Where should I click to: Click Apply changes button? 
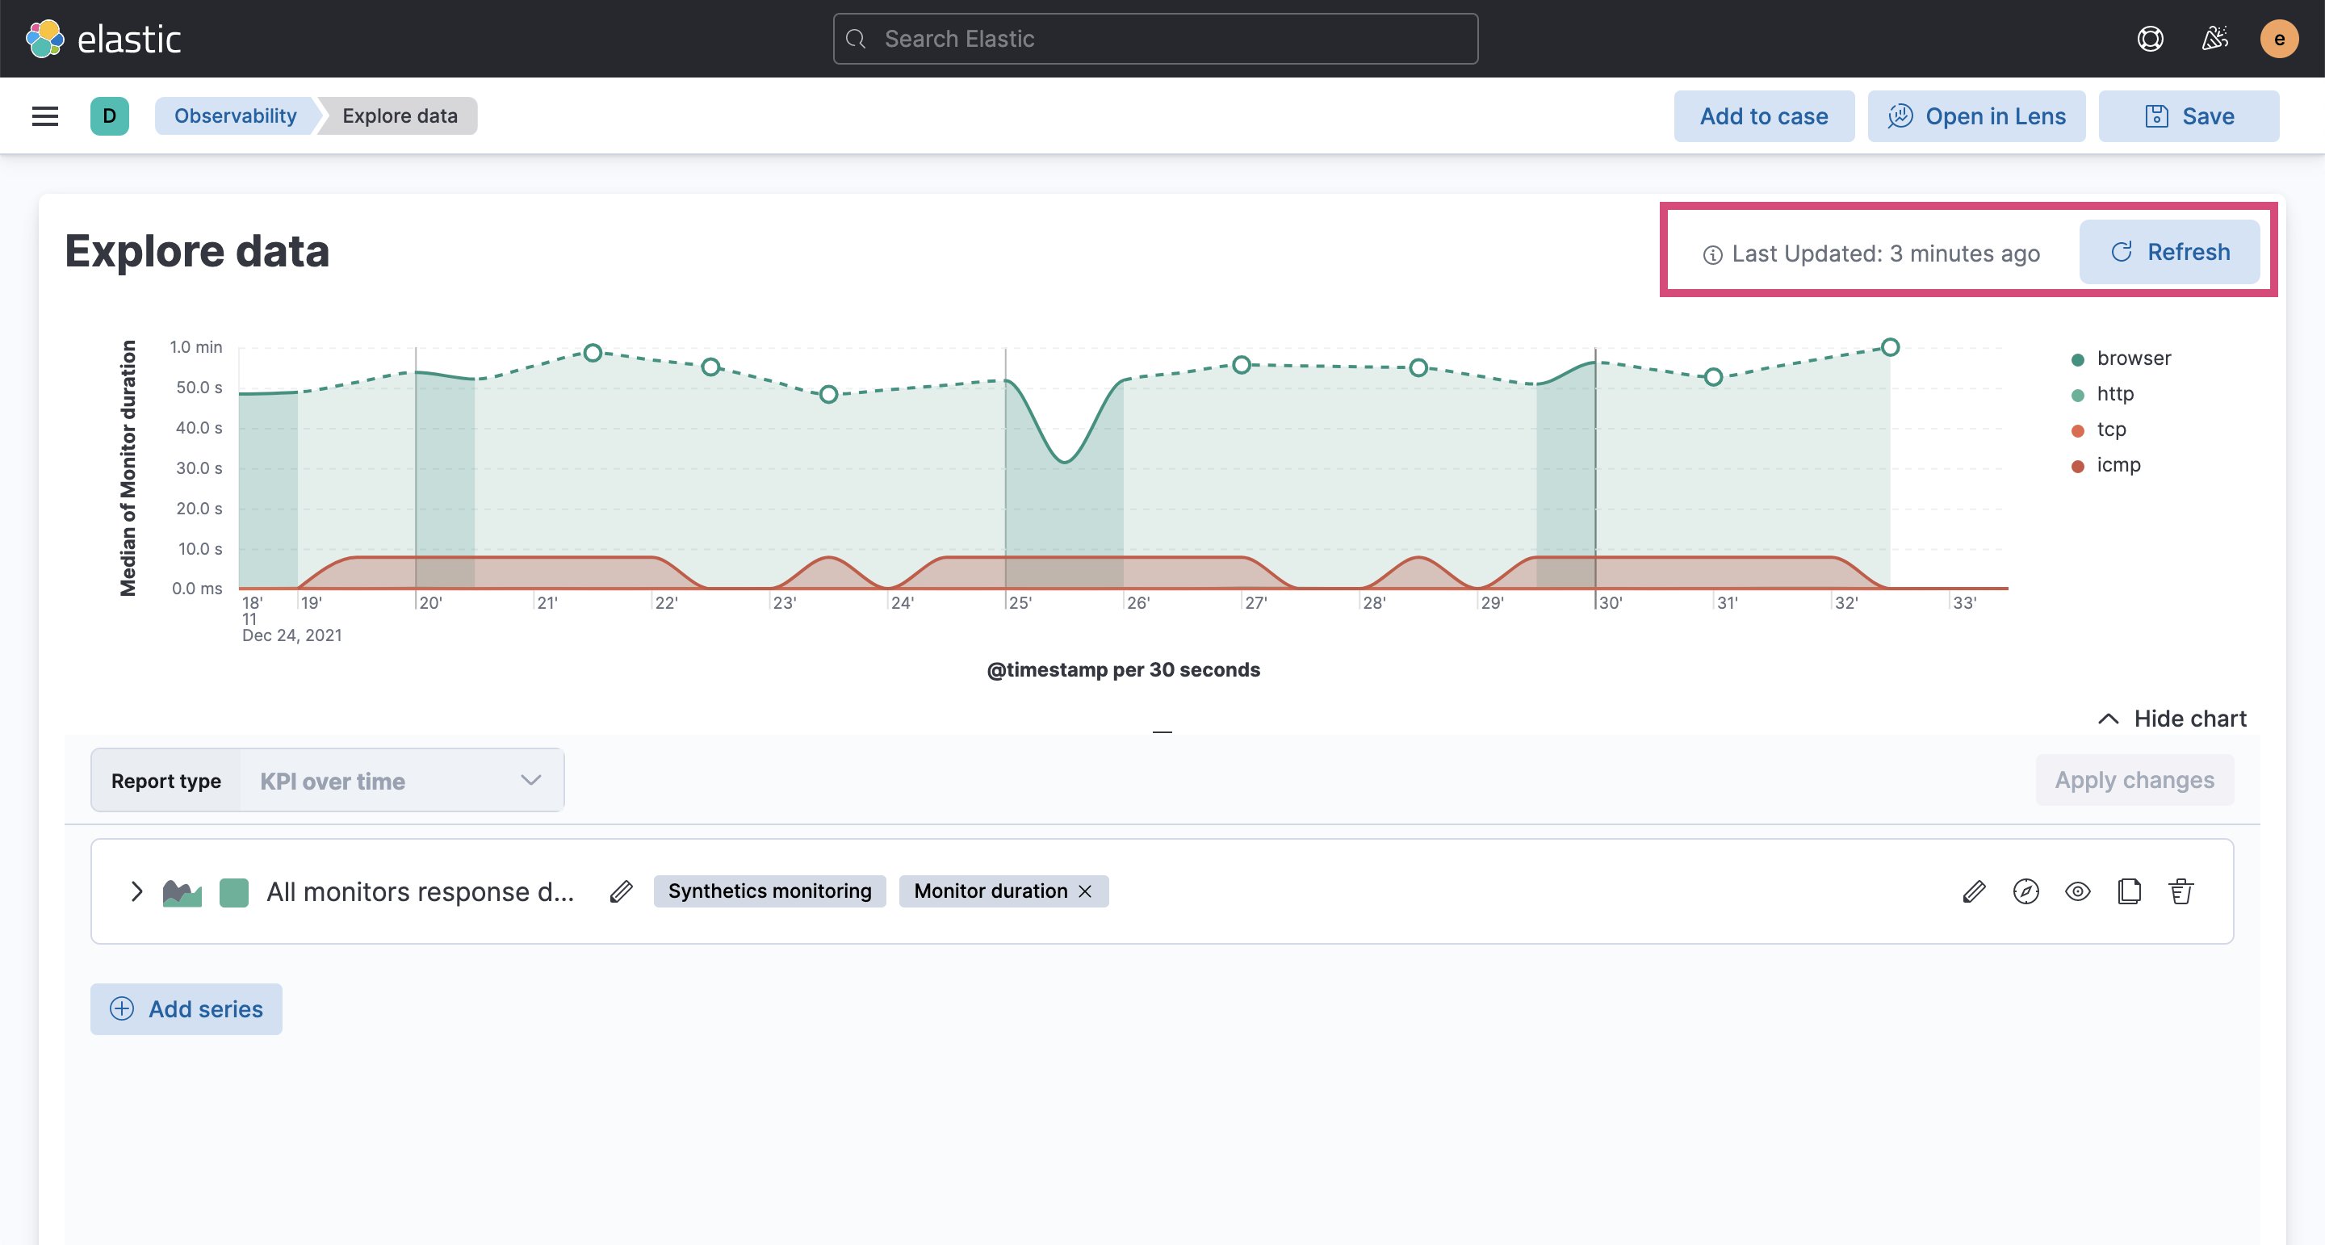pyautogui.click(x=2134, y=780)
